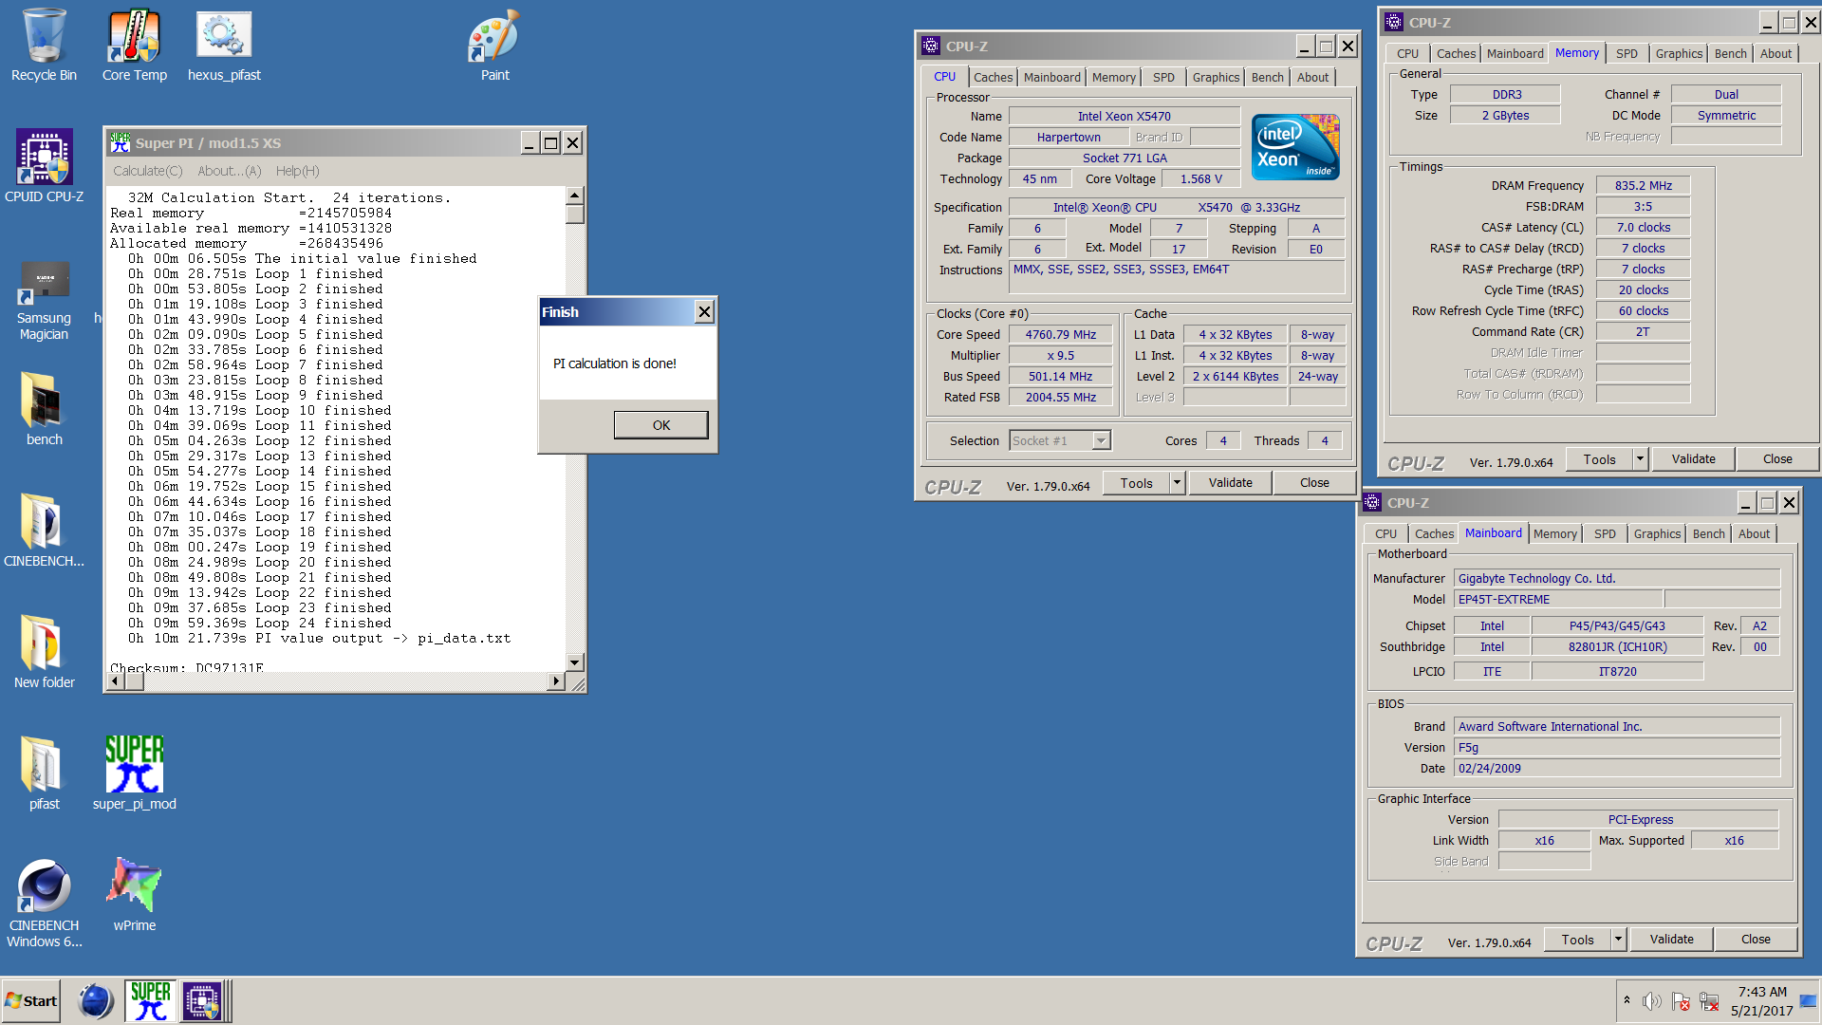Screen dimensions: 1822x1025
Task: Click DRAM Frequency value 835.2 MHz
Action: pyautogui.click(x=1643, y=186)
